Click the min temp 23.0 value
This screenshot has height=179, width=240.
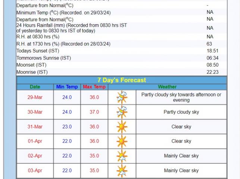tap(67, 127)
